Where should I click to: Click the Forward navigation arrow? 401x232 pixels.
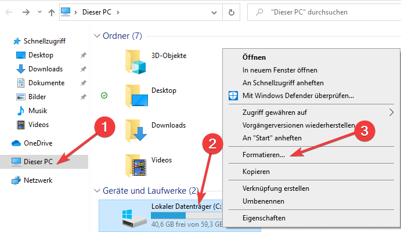[x=26, y=12]
